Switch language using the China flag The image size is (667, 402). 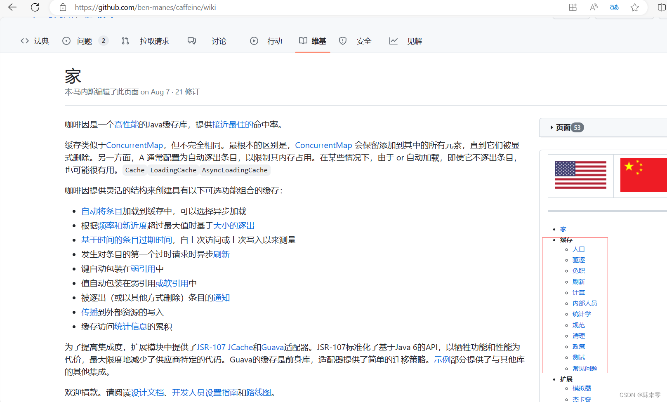tap(643, 175)
